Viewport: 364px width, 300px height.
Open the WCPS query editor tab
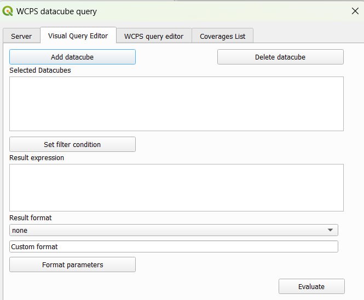154,36
